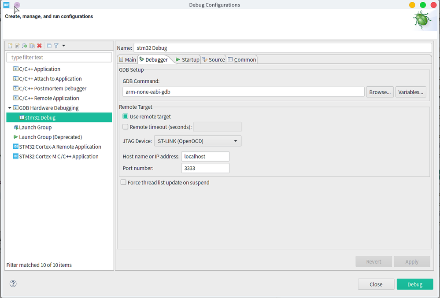440x298 pixels.
Task: Open the JTAG Device dropdown
Action: point(198,141)
